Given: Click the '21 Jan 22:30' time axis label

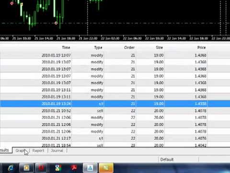Looking at the screenshot, I should point(88,38).
